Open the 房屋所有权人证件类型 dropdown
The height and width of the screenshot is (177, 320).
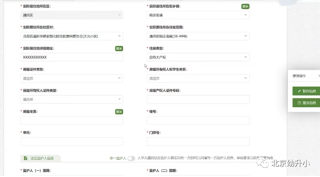click(x=72, y=100)
